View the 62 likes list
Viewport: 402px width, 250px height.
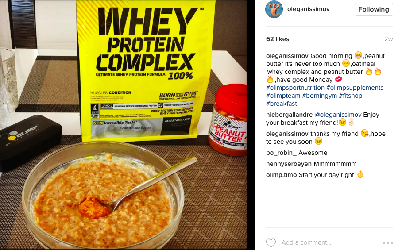[x=278, y=39]
